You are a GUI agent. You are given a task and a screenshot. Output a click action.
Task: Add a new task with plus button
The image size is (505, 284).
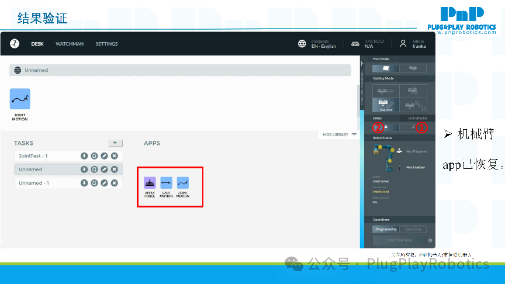click(x=115, y=143)
